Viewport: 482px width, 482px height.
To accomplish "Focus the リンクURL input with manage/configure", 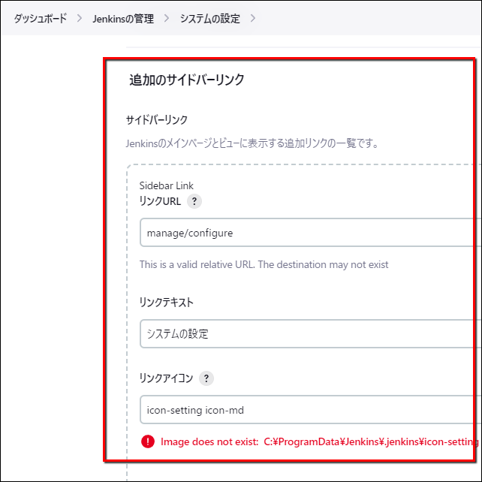I will [311, 233].
